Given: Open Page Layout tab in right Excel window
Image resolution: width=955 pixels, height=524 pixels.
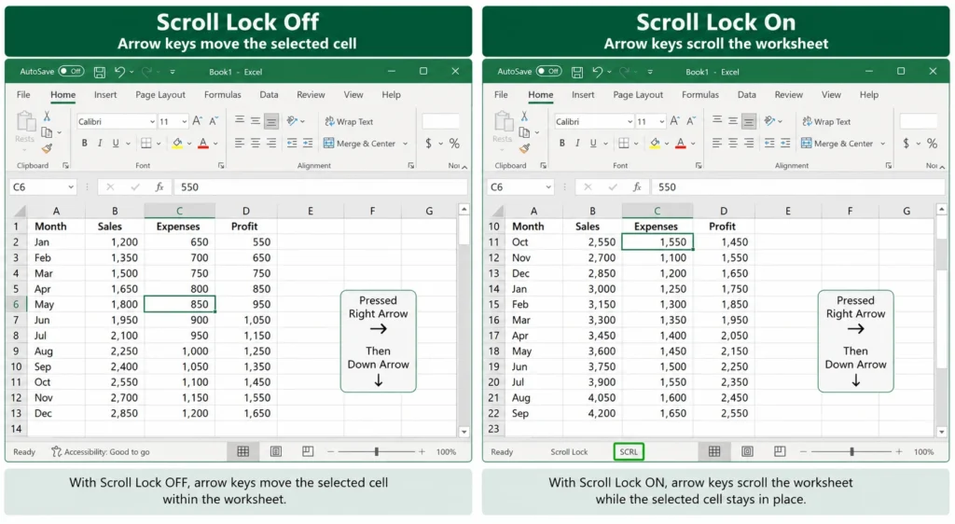Looking at the screenshot, I should pyautogui.click(x=638, y=95).
